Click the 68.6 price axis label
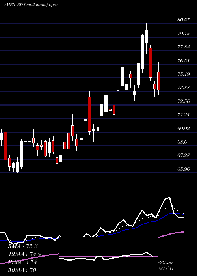Viewport: 197px width, 276px height. tap(182, 142)
